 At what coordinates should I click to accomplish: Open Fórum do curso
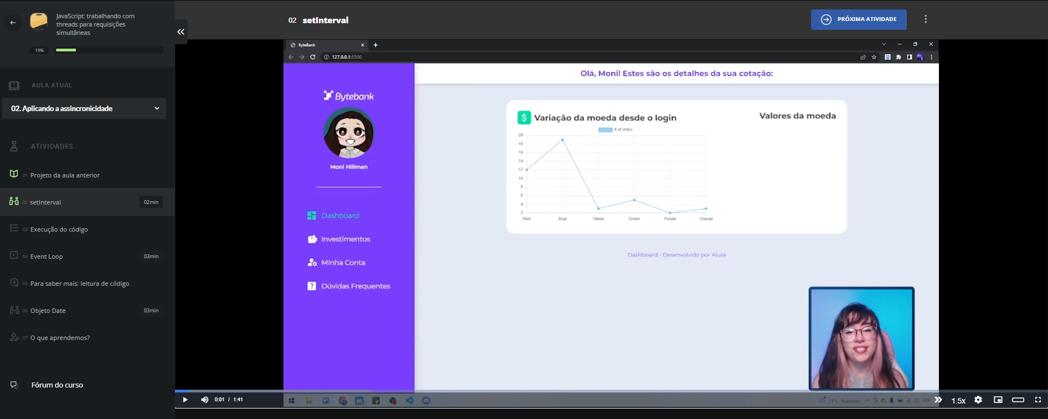tap(57, 385)
